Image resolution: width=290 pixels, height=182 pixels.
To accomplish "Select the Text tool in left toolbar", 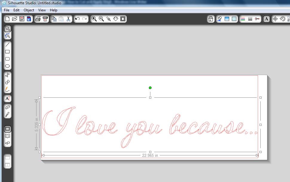I will pyautogui.click(x=7, y=98).
